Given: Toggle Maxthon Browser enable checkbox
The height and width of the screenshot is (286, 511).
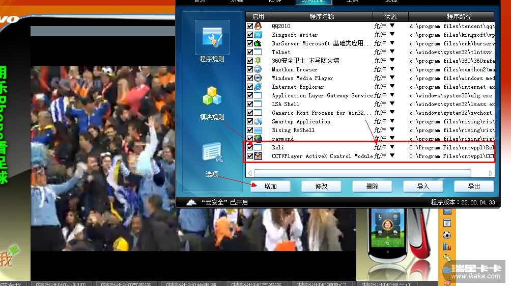Looking at the screenshot, I should [250, 69].
